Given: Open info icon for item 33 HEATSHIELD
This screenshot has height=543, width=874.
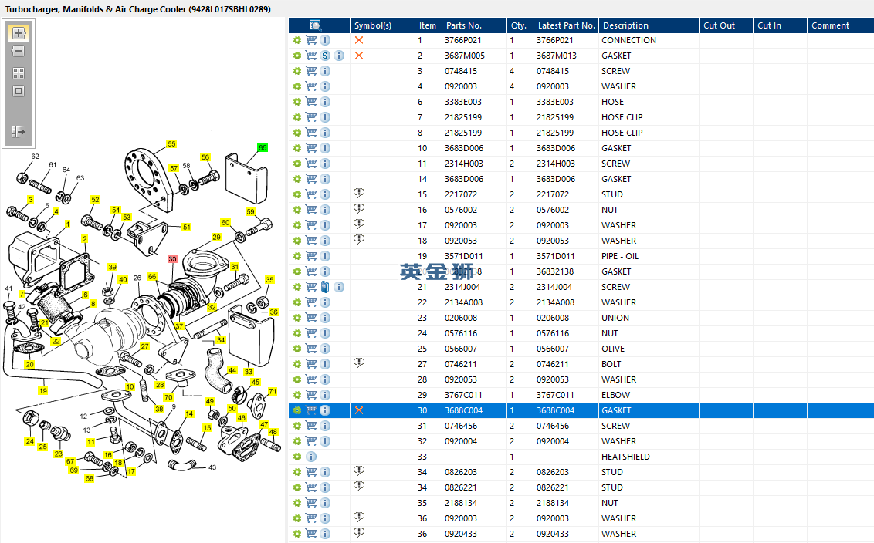Looking at the screenshot, I should tap(311, 457).
